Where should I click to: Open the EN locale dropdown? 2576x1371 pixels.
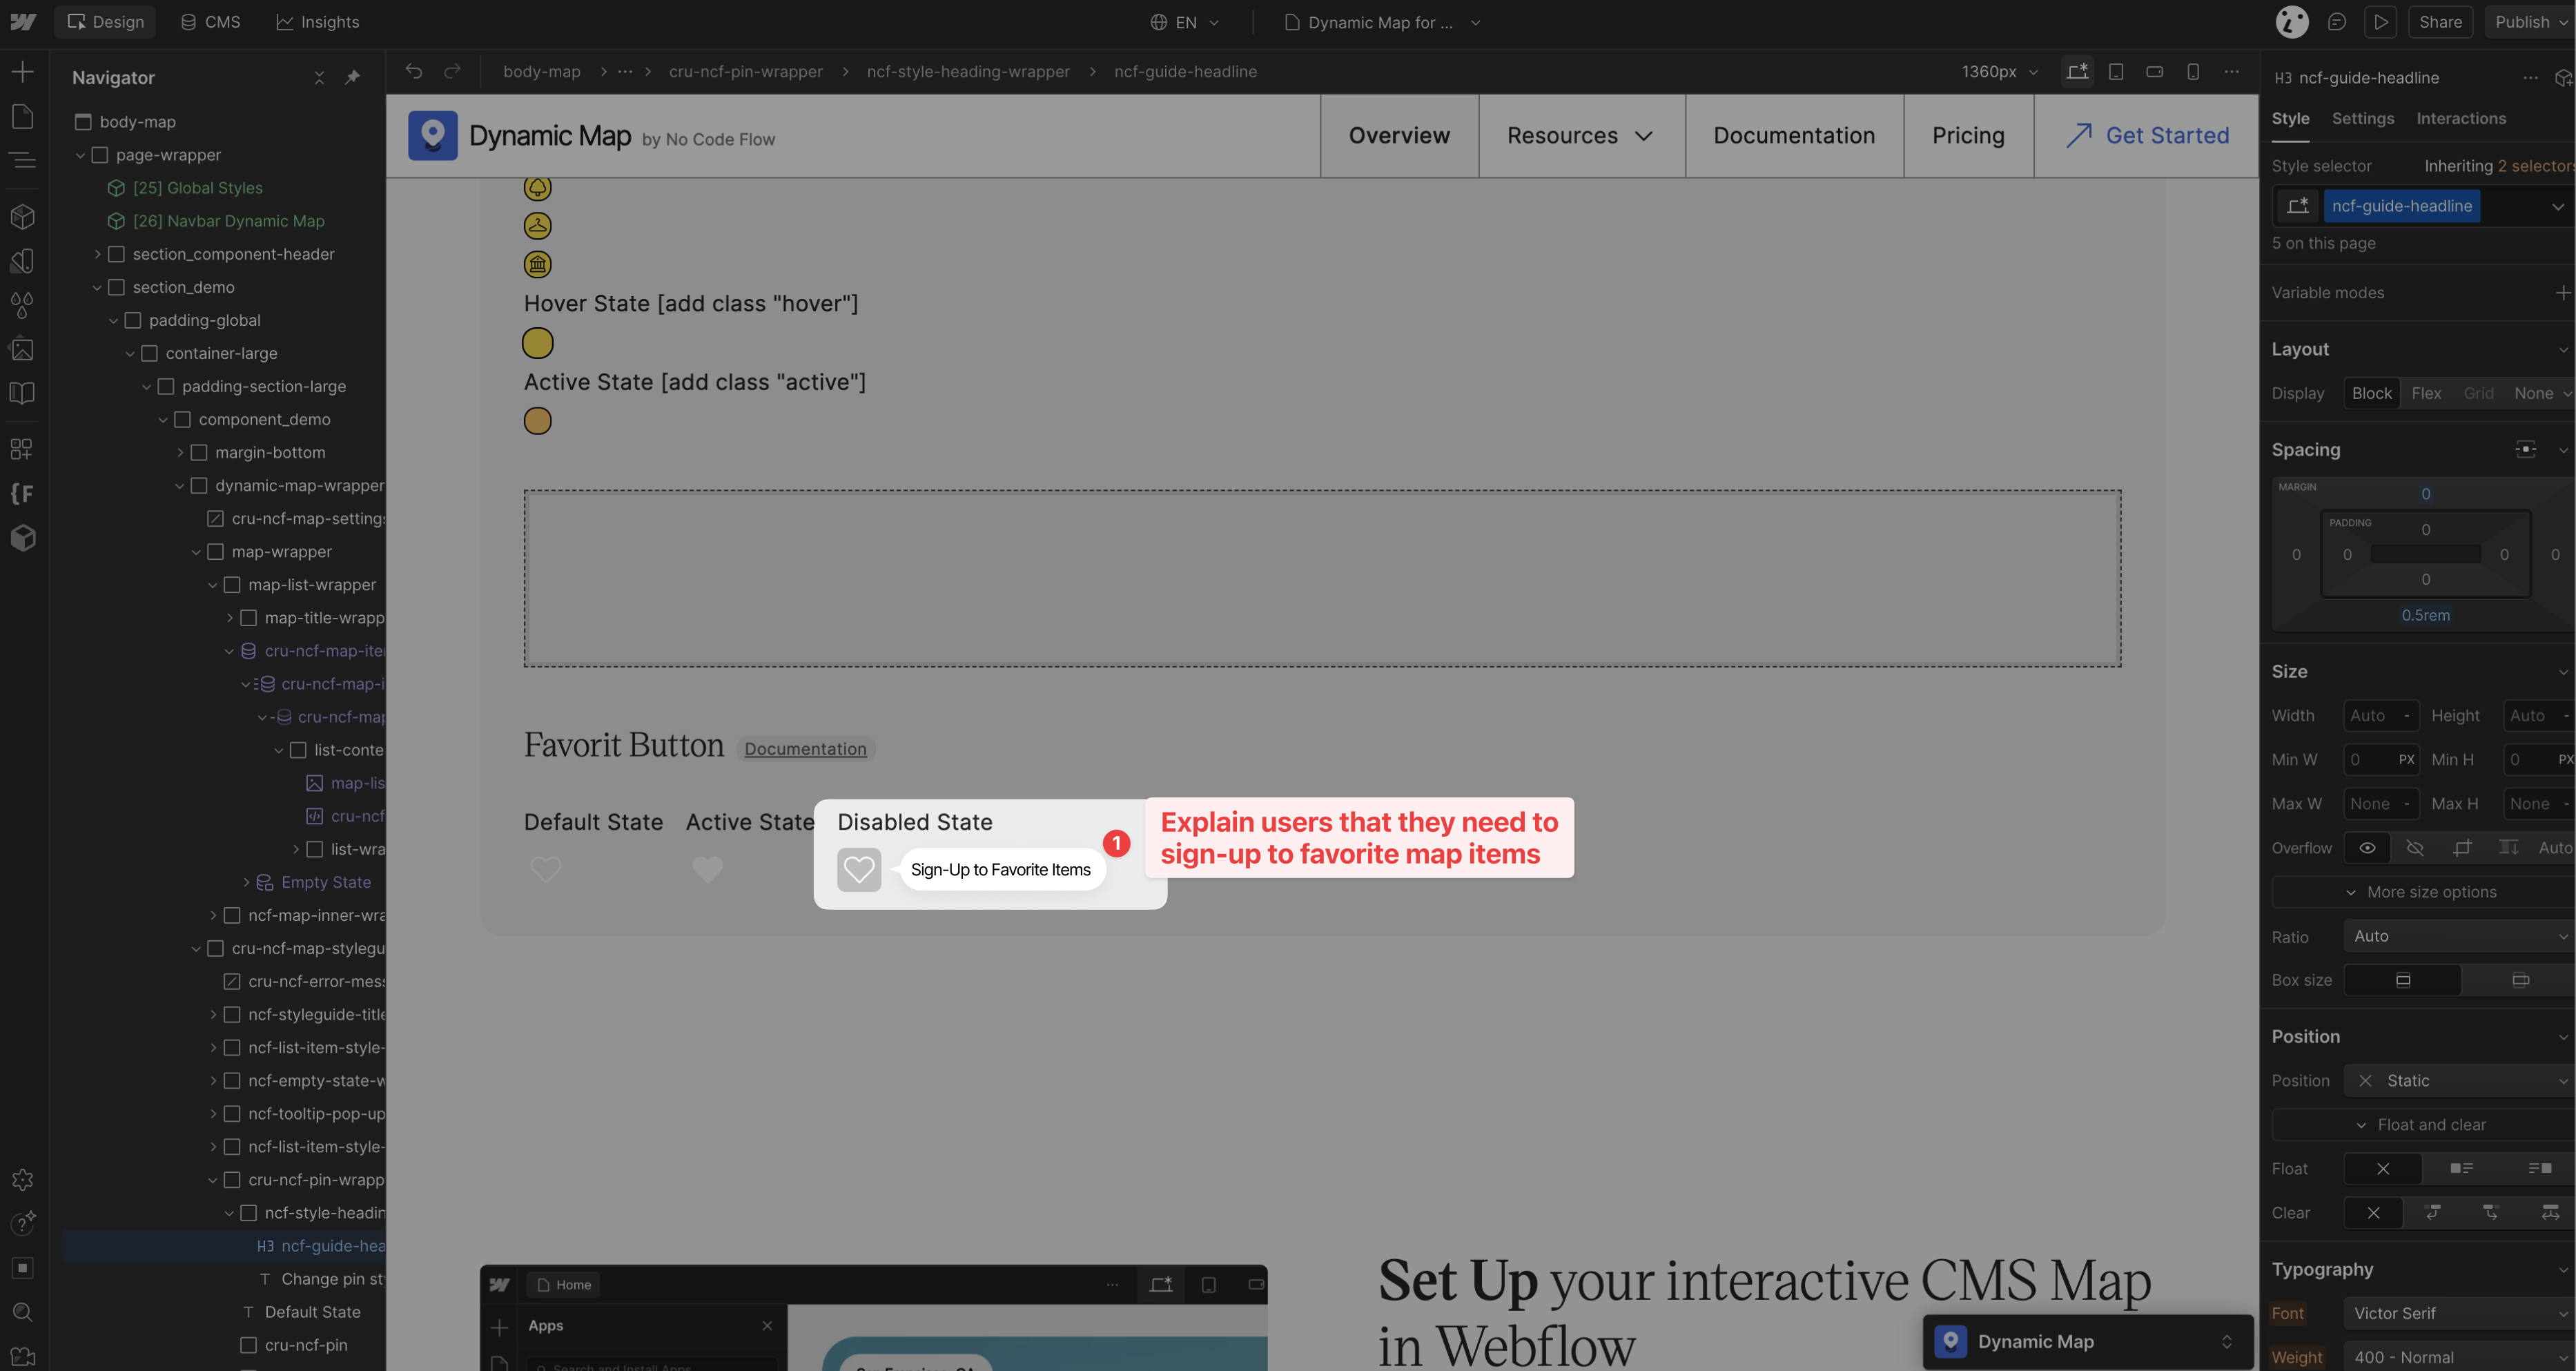[x=1185, y=22]
